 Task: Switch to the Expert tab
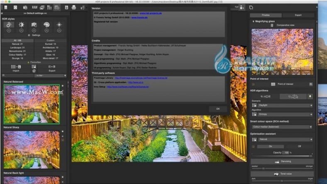298,15
